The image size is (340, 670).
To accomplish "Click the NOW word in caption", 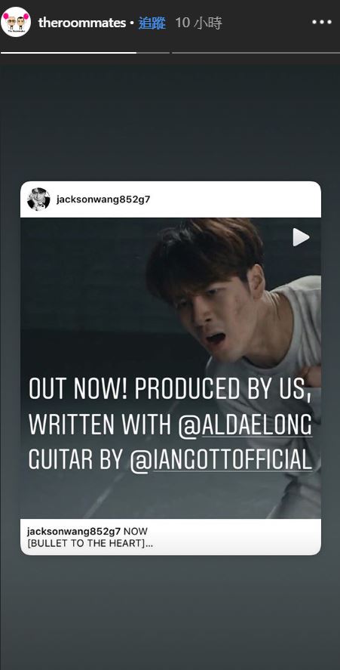I will tap(135, 532).
